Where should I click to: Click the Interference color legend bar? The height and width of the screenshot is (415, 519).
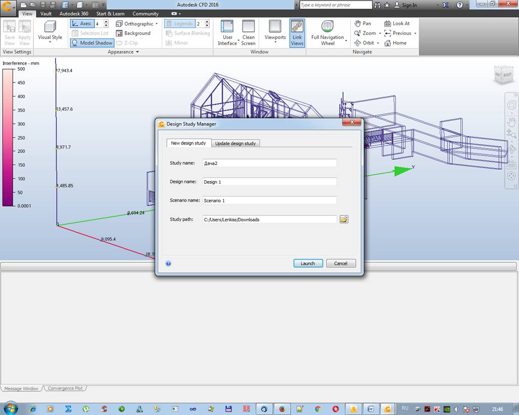tap(8, 137)
